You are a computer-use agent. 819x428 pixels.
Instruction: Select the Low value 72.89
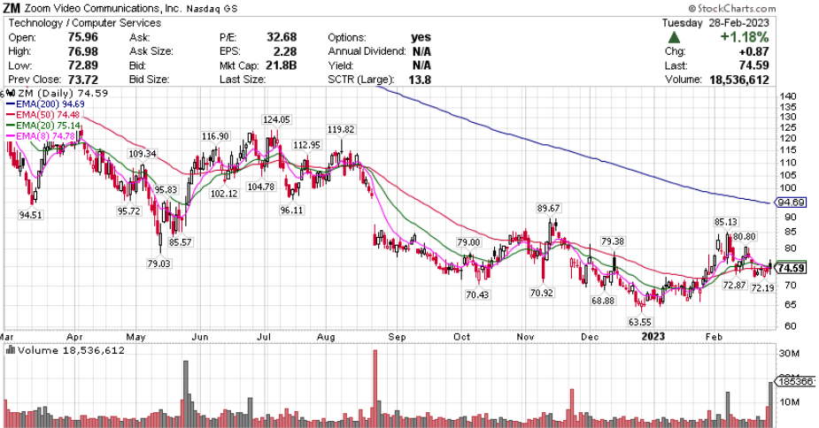pos(82,65)
